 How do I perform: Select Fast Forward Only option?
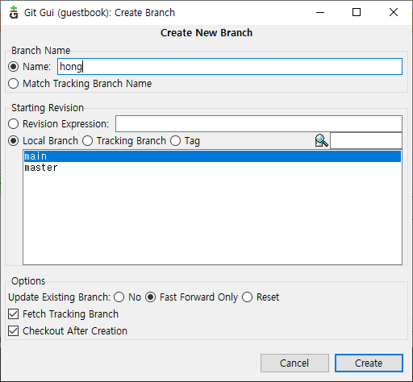150,297
